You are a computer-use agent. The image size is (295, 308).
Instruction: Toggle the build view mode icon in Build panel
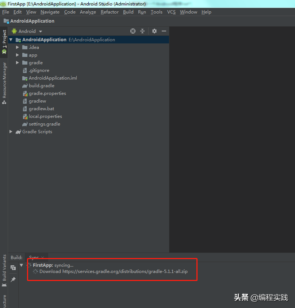[13, 267]
